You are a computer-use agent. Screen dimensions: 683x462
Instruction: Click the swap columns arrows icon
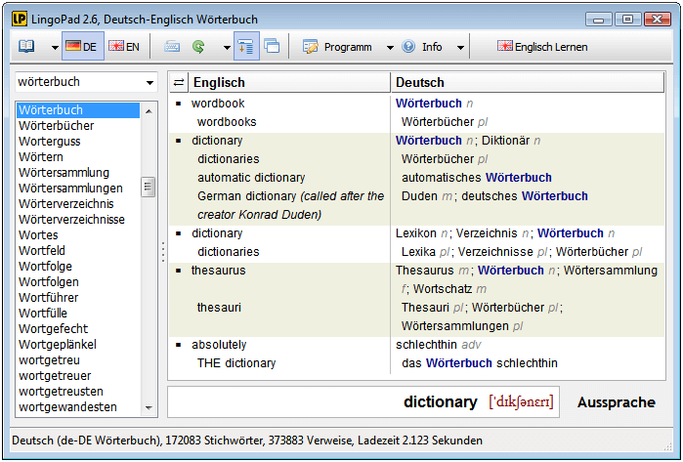point(179,83)
